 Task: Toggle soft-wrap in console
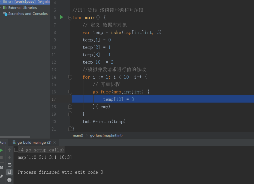[x=9, y=165]
